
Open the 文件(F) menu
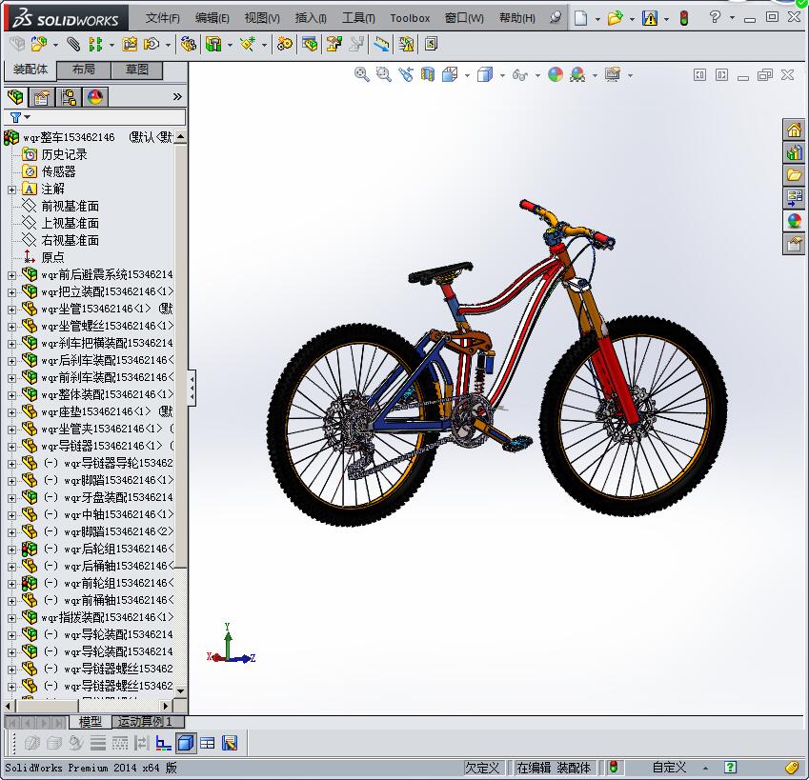coord(163,18)
